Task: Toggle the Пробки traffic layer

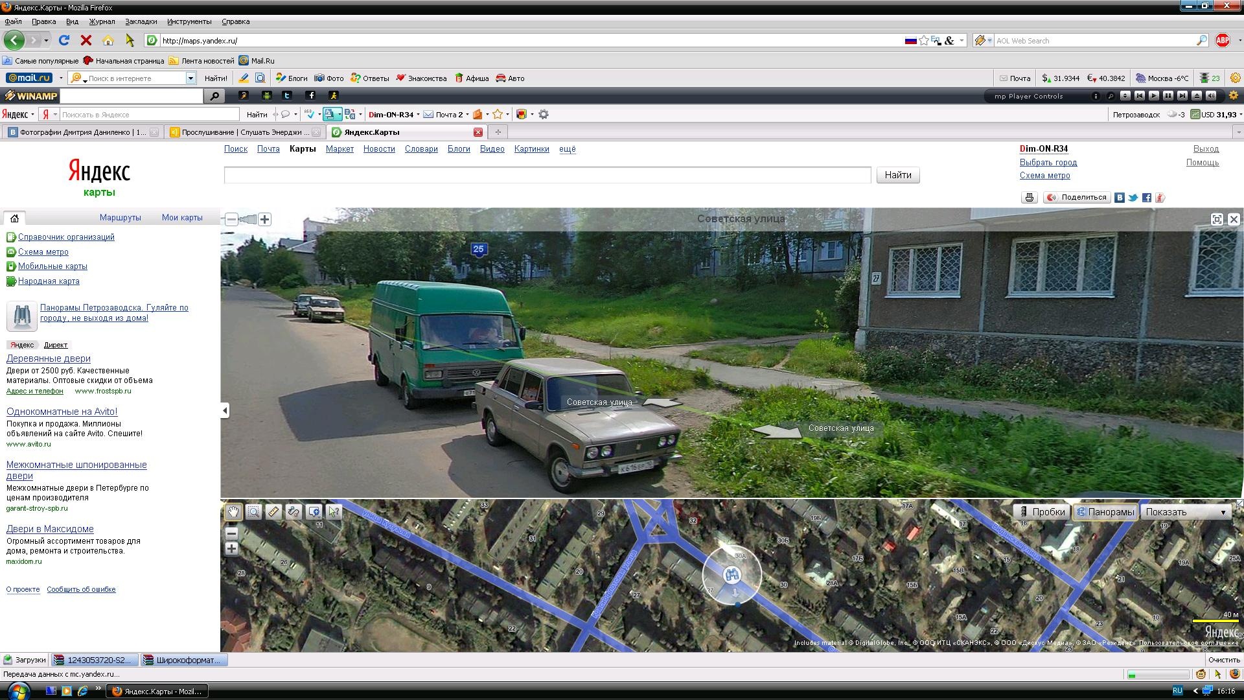Action: [1042, 512]
